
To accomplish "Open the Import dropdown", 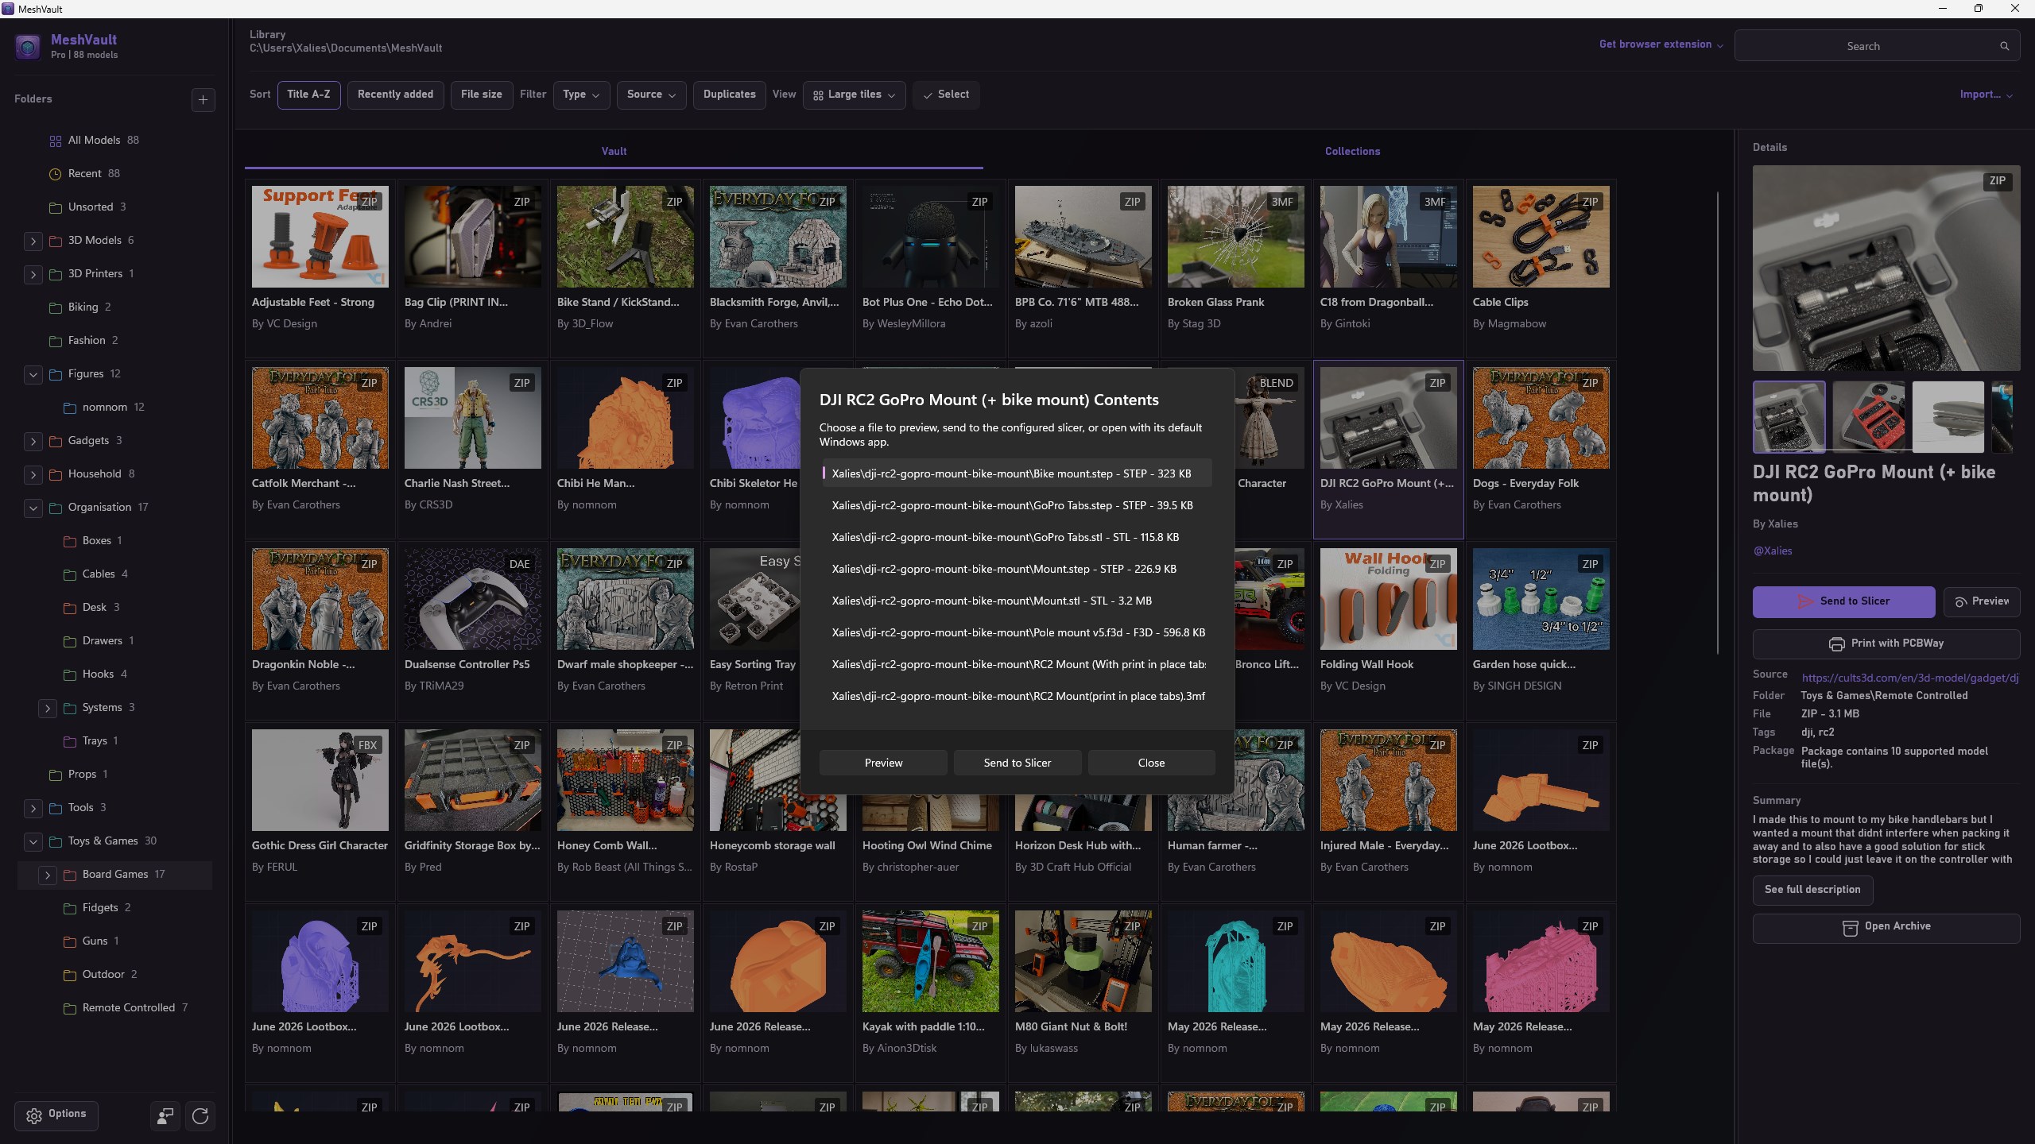I will [1986, 95].
